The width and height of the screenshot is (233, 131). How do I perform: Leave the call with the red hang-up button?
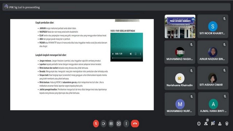tap(135, 123)
